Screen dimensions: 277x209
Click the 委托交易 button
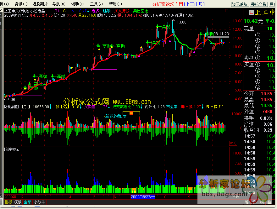(x=259, y=4)
